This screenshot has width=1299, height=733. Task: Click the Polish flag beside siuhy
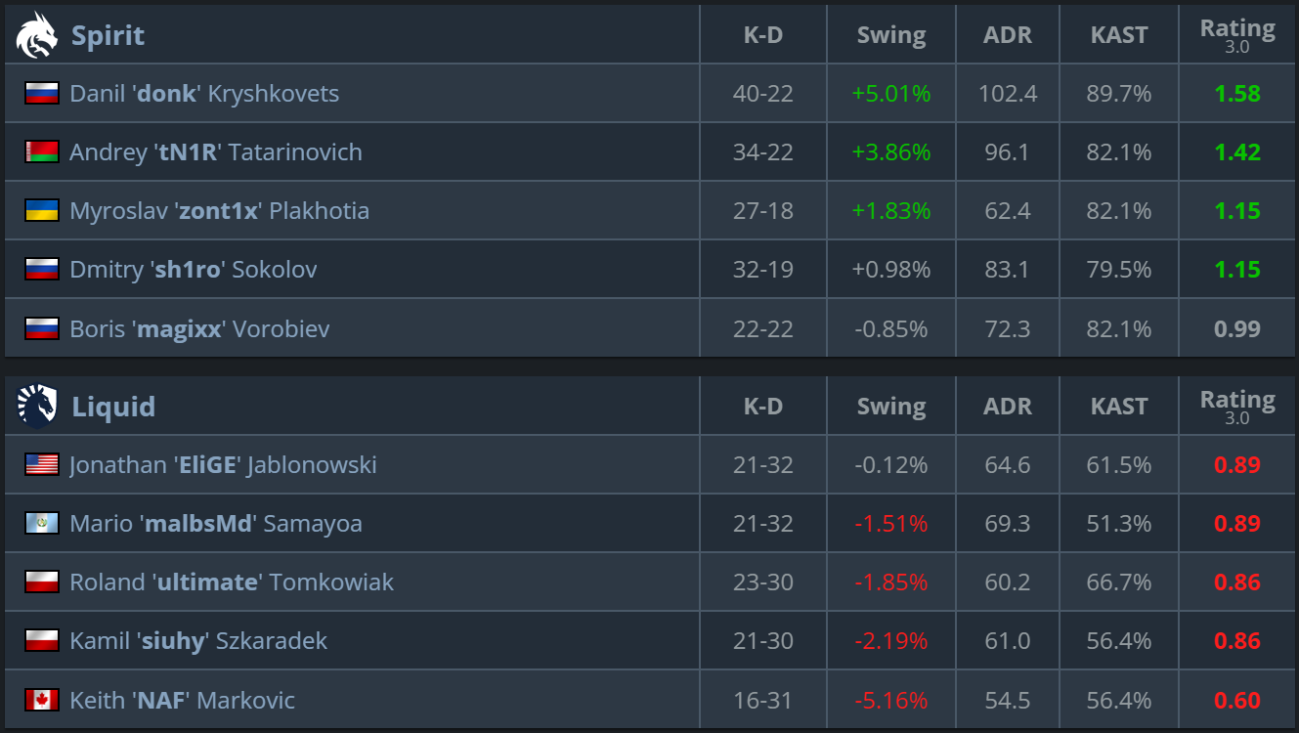42,641
